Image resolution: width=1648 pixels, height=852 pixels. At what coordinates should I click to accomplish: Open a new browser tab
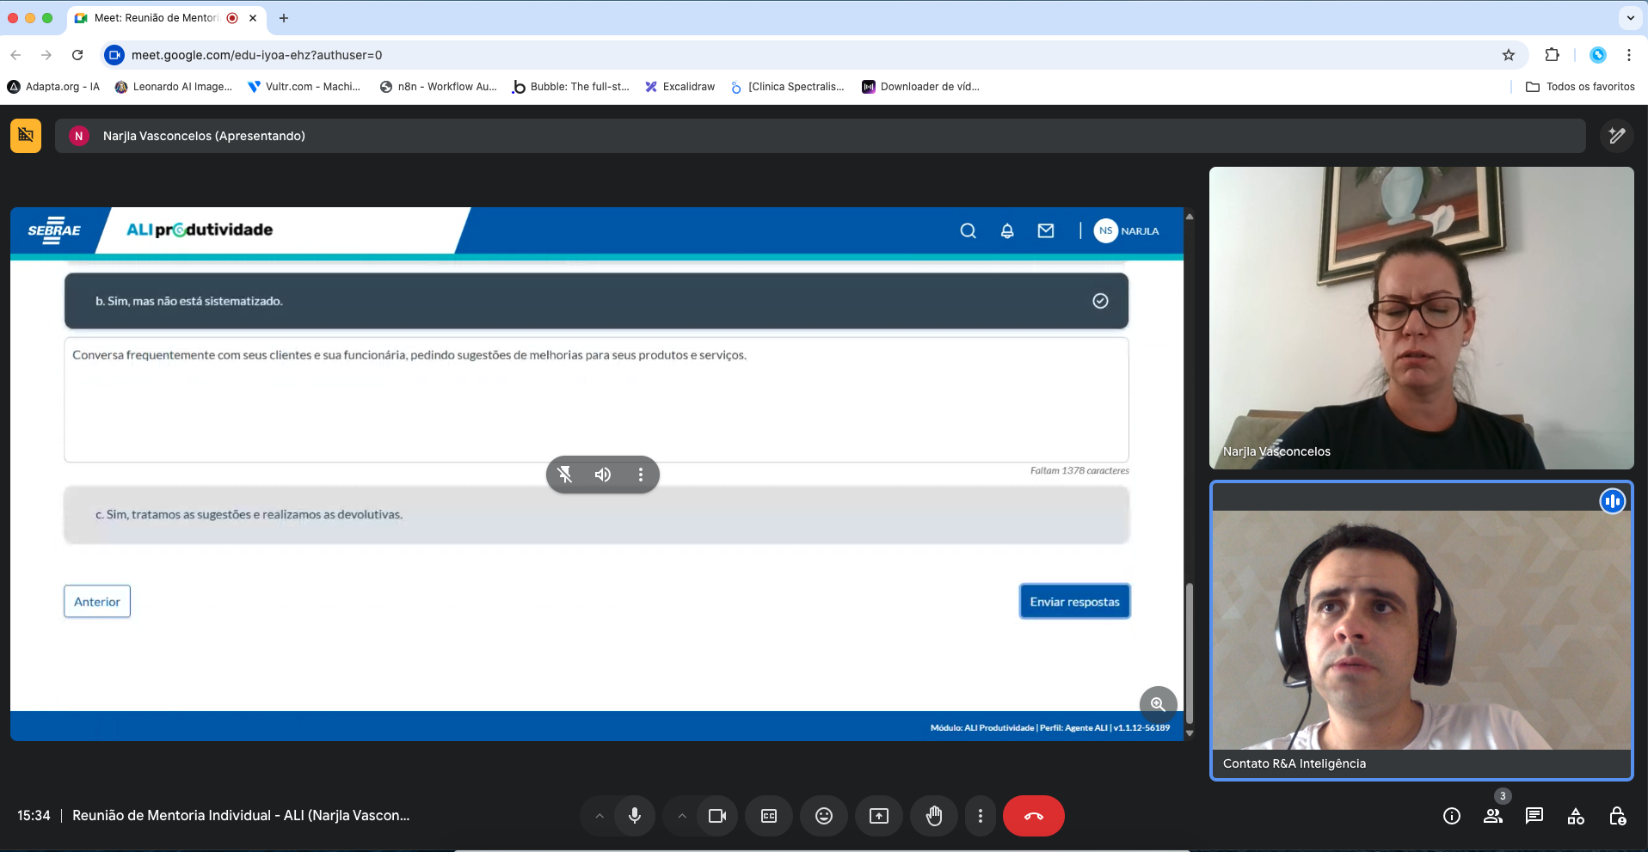[x=284, y=17]
